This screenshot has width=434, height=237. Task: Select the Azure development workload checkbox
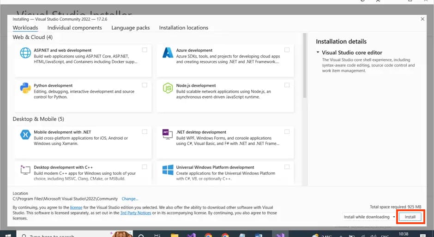(287, 50)
